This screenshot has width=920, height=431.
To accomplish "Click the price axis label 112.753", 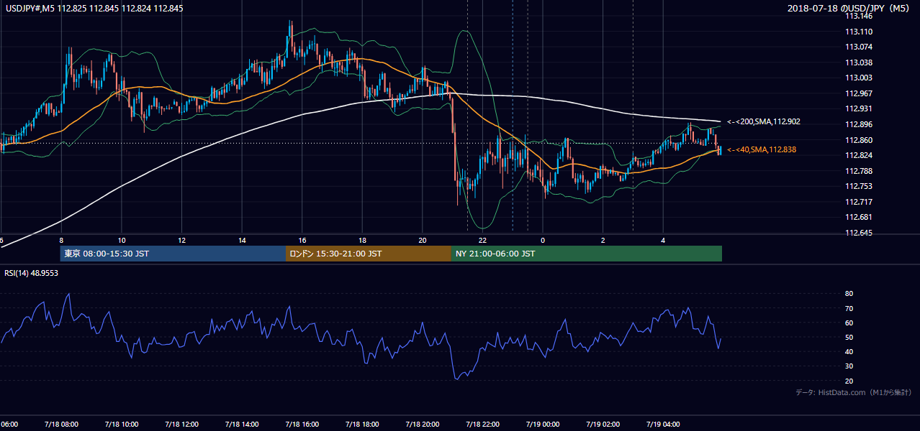I will pos(858,186).
